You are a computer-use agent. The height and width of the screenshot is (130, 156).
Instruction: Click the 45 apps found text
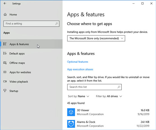(x=76, y=103)
